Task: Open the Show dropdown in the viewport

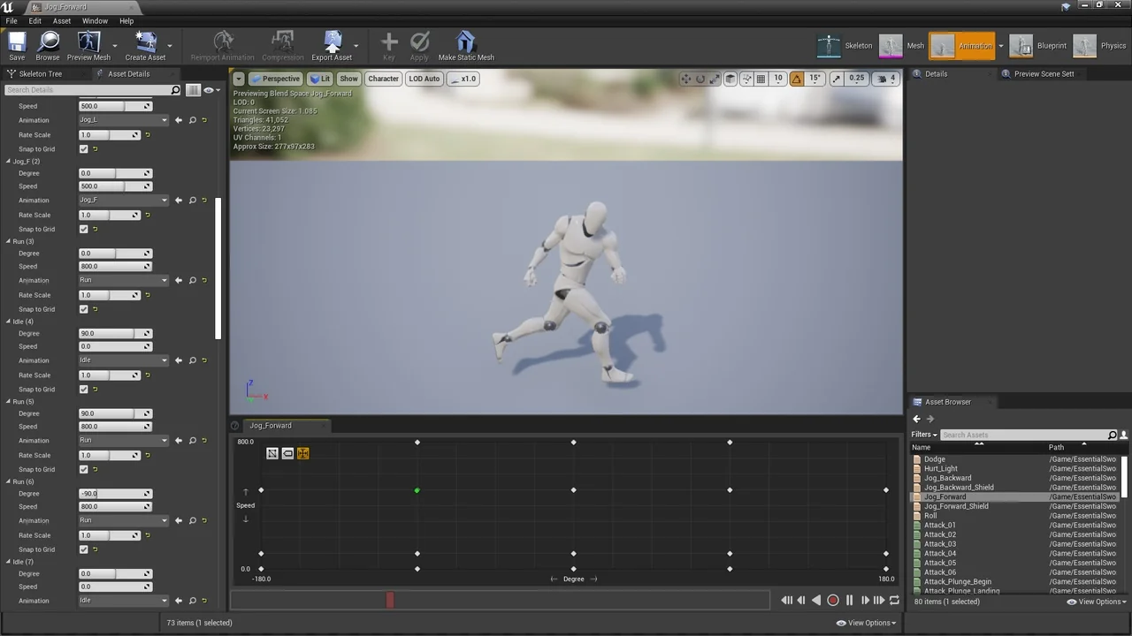Action: coord(348,79)
